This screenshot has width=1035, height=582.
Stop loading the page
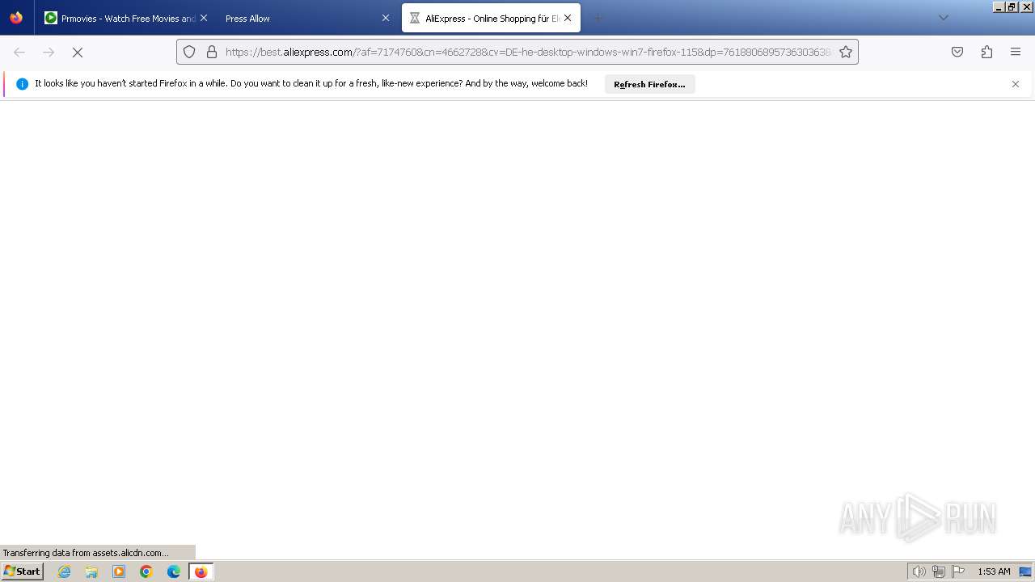coord(78,52)
